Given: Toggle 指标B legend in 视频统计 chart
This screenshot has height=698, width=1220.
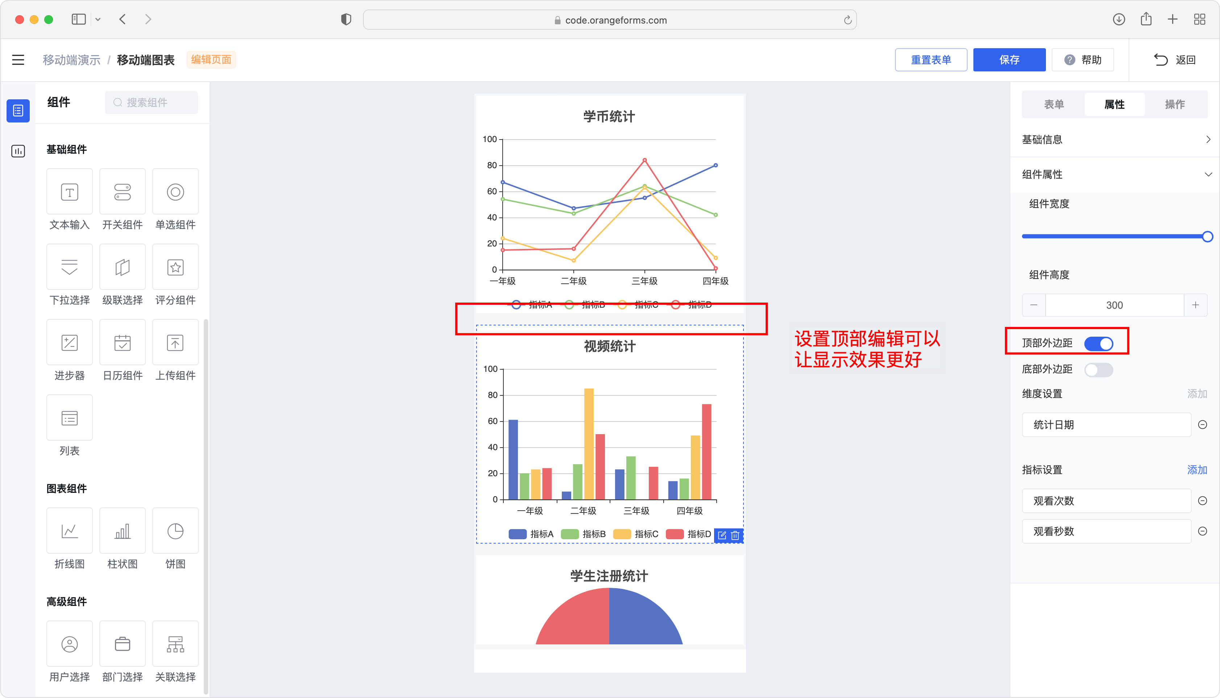Looking at the screenshot, I should point(584,533).
